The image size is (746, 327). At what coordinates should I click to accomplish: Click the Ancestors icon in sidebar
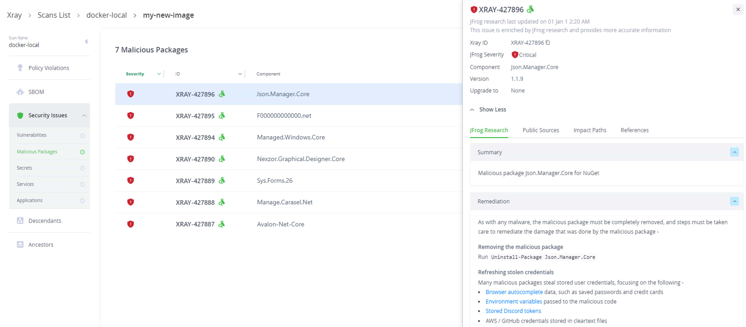tap(20, 244)
